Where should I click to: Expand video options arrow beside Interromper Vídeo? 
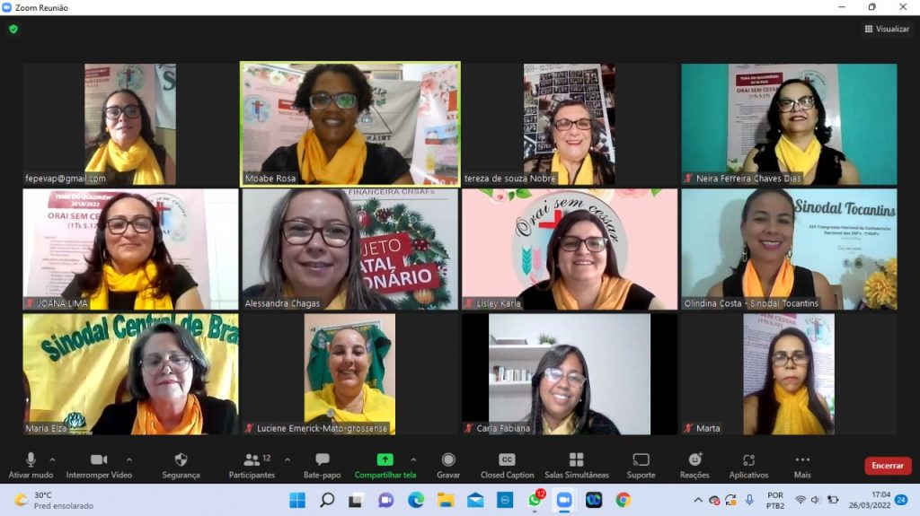pyautogui.click(x=128, y=459)
